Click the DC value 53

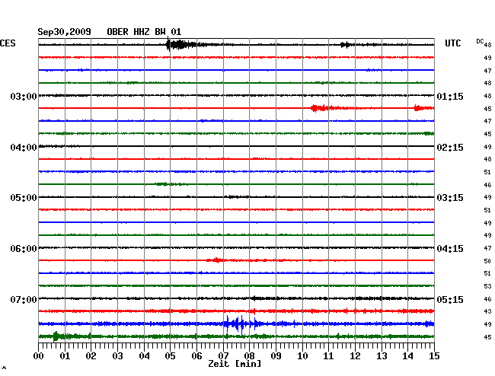pyautogui.click(x=487, y=286)
